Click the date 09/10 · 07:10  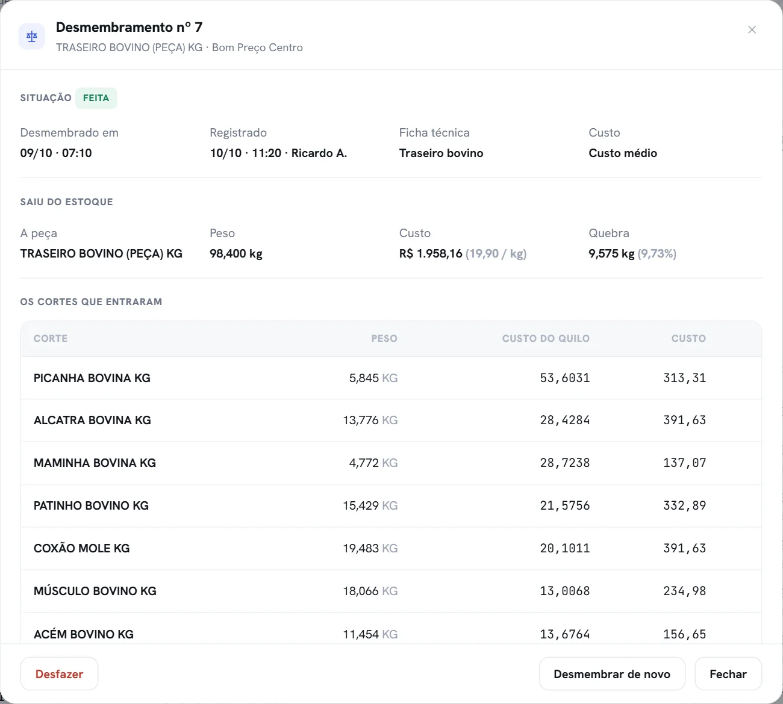pyautogui.click(x=56, y=153)
